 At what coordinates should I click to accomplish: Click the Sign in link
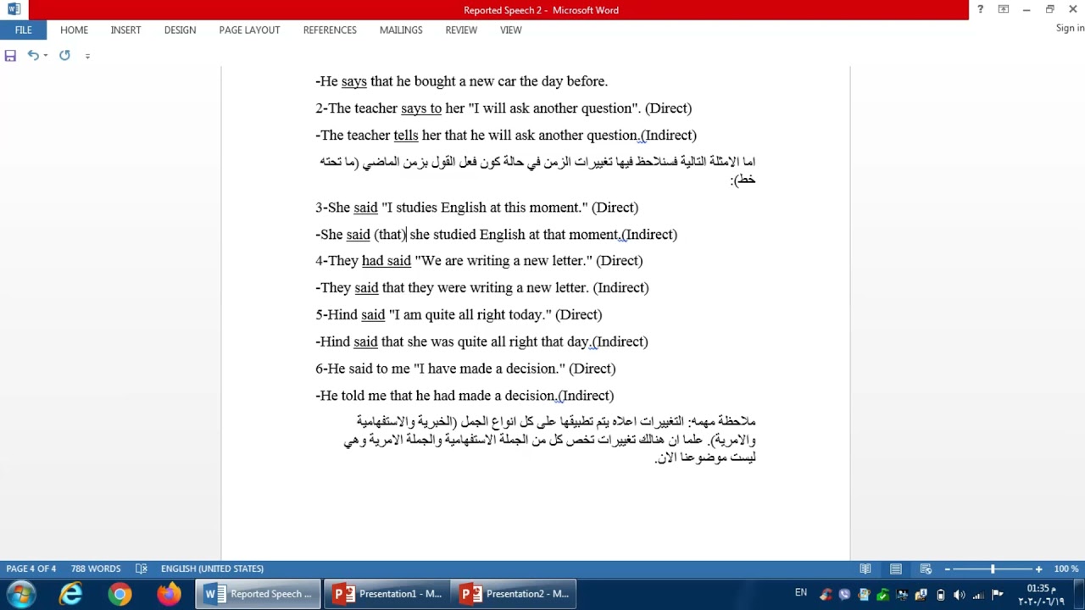point(1070,28)
